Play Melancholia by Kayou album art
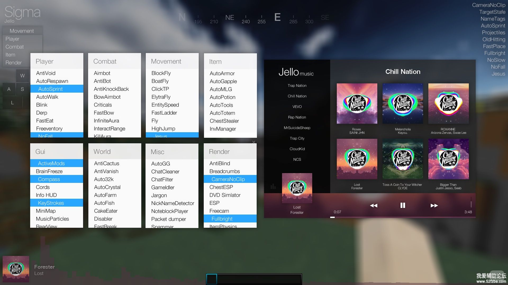This screenshot has height=285, width=508. [x=402, y=103]
